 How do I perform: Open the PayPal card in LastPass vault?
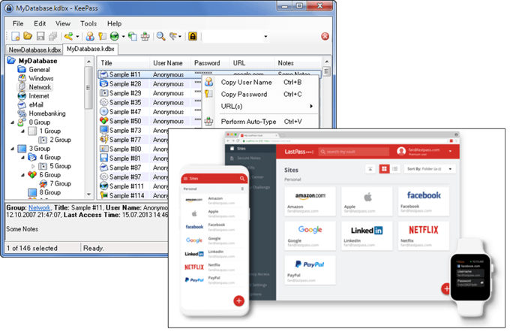[310, 270]
